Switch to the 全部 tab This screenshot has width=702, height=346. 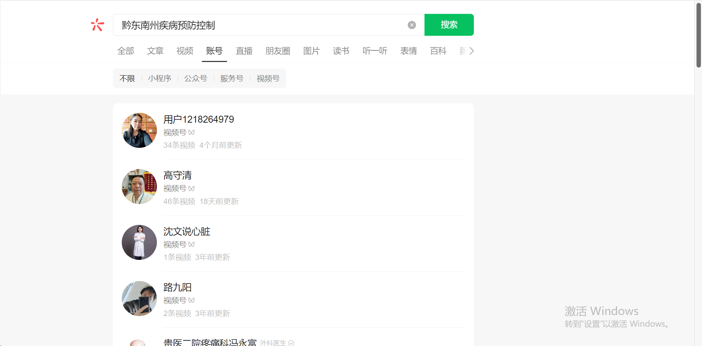(x=126, y=51)
